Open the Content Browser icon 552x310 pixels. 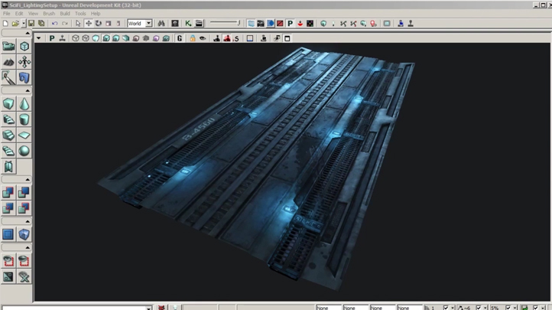[x=174, y=23]
